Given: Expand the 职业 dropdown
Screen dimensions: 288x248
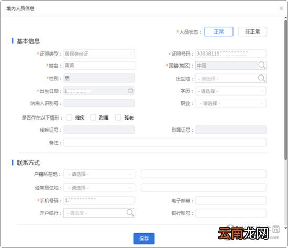Looking at the screenshot, I should [x=231, y=103].
